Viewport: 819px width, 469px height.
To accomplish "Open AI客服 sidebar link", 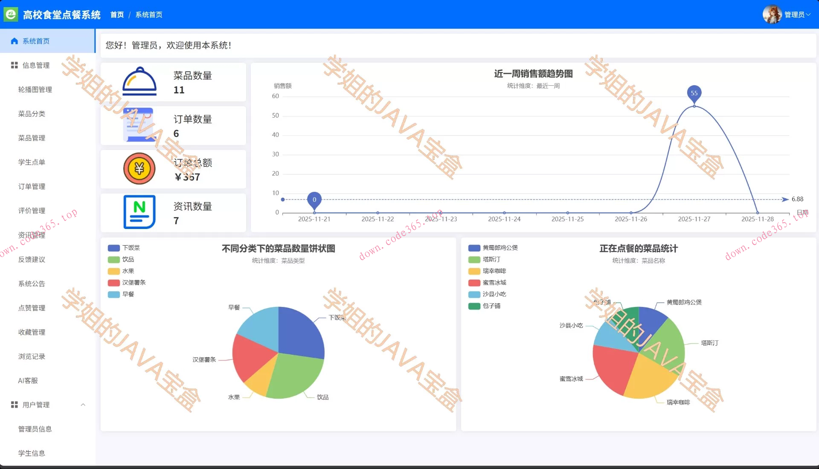I will 28,380.
